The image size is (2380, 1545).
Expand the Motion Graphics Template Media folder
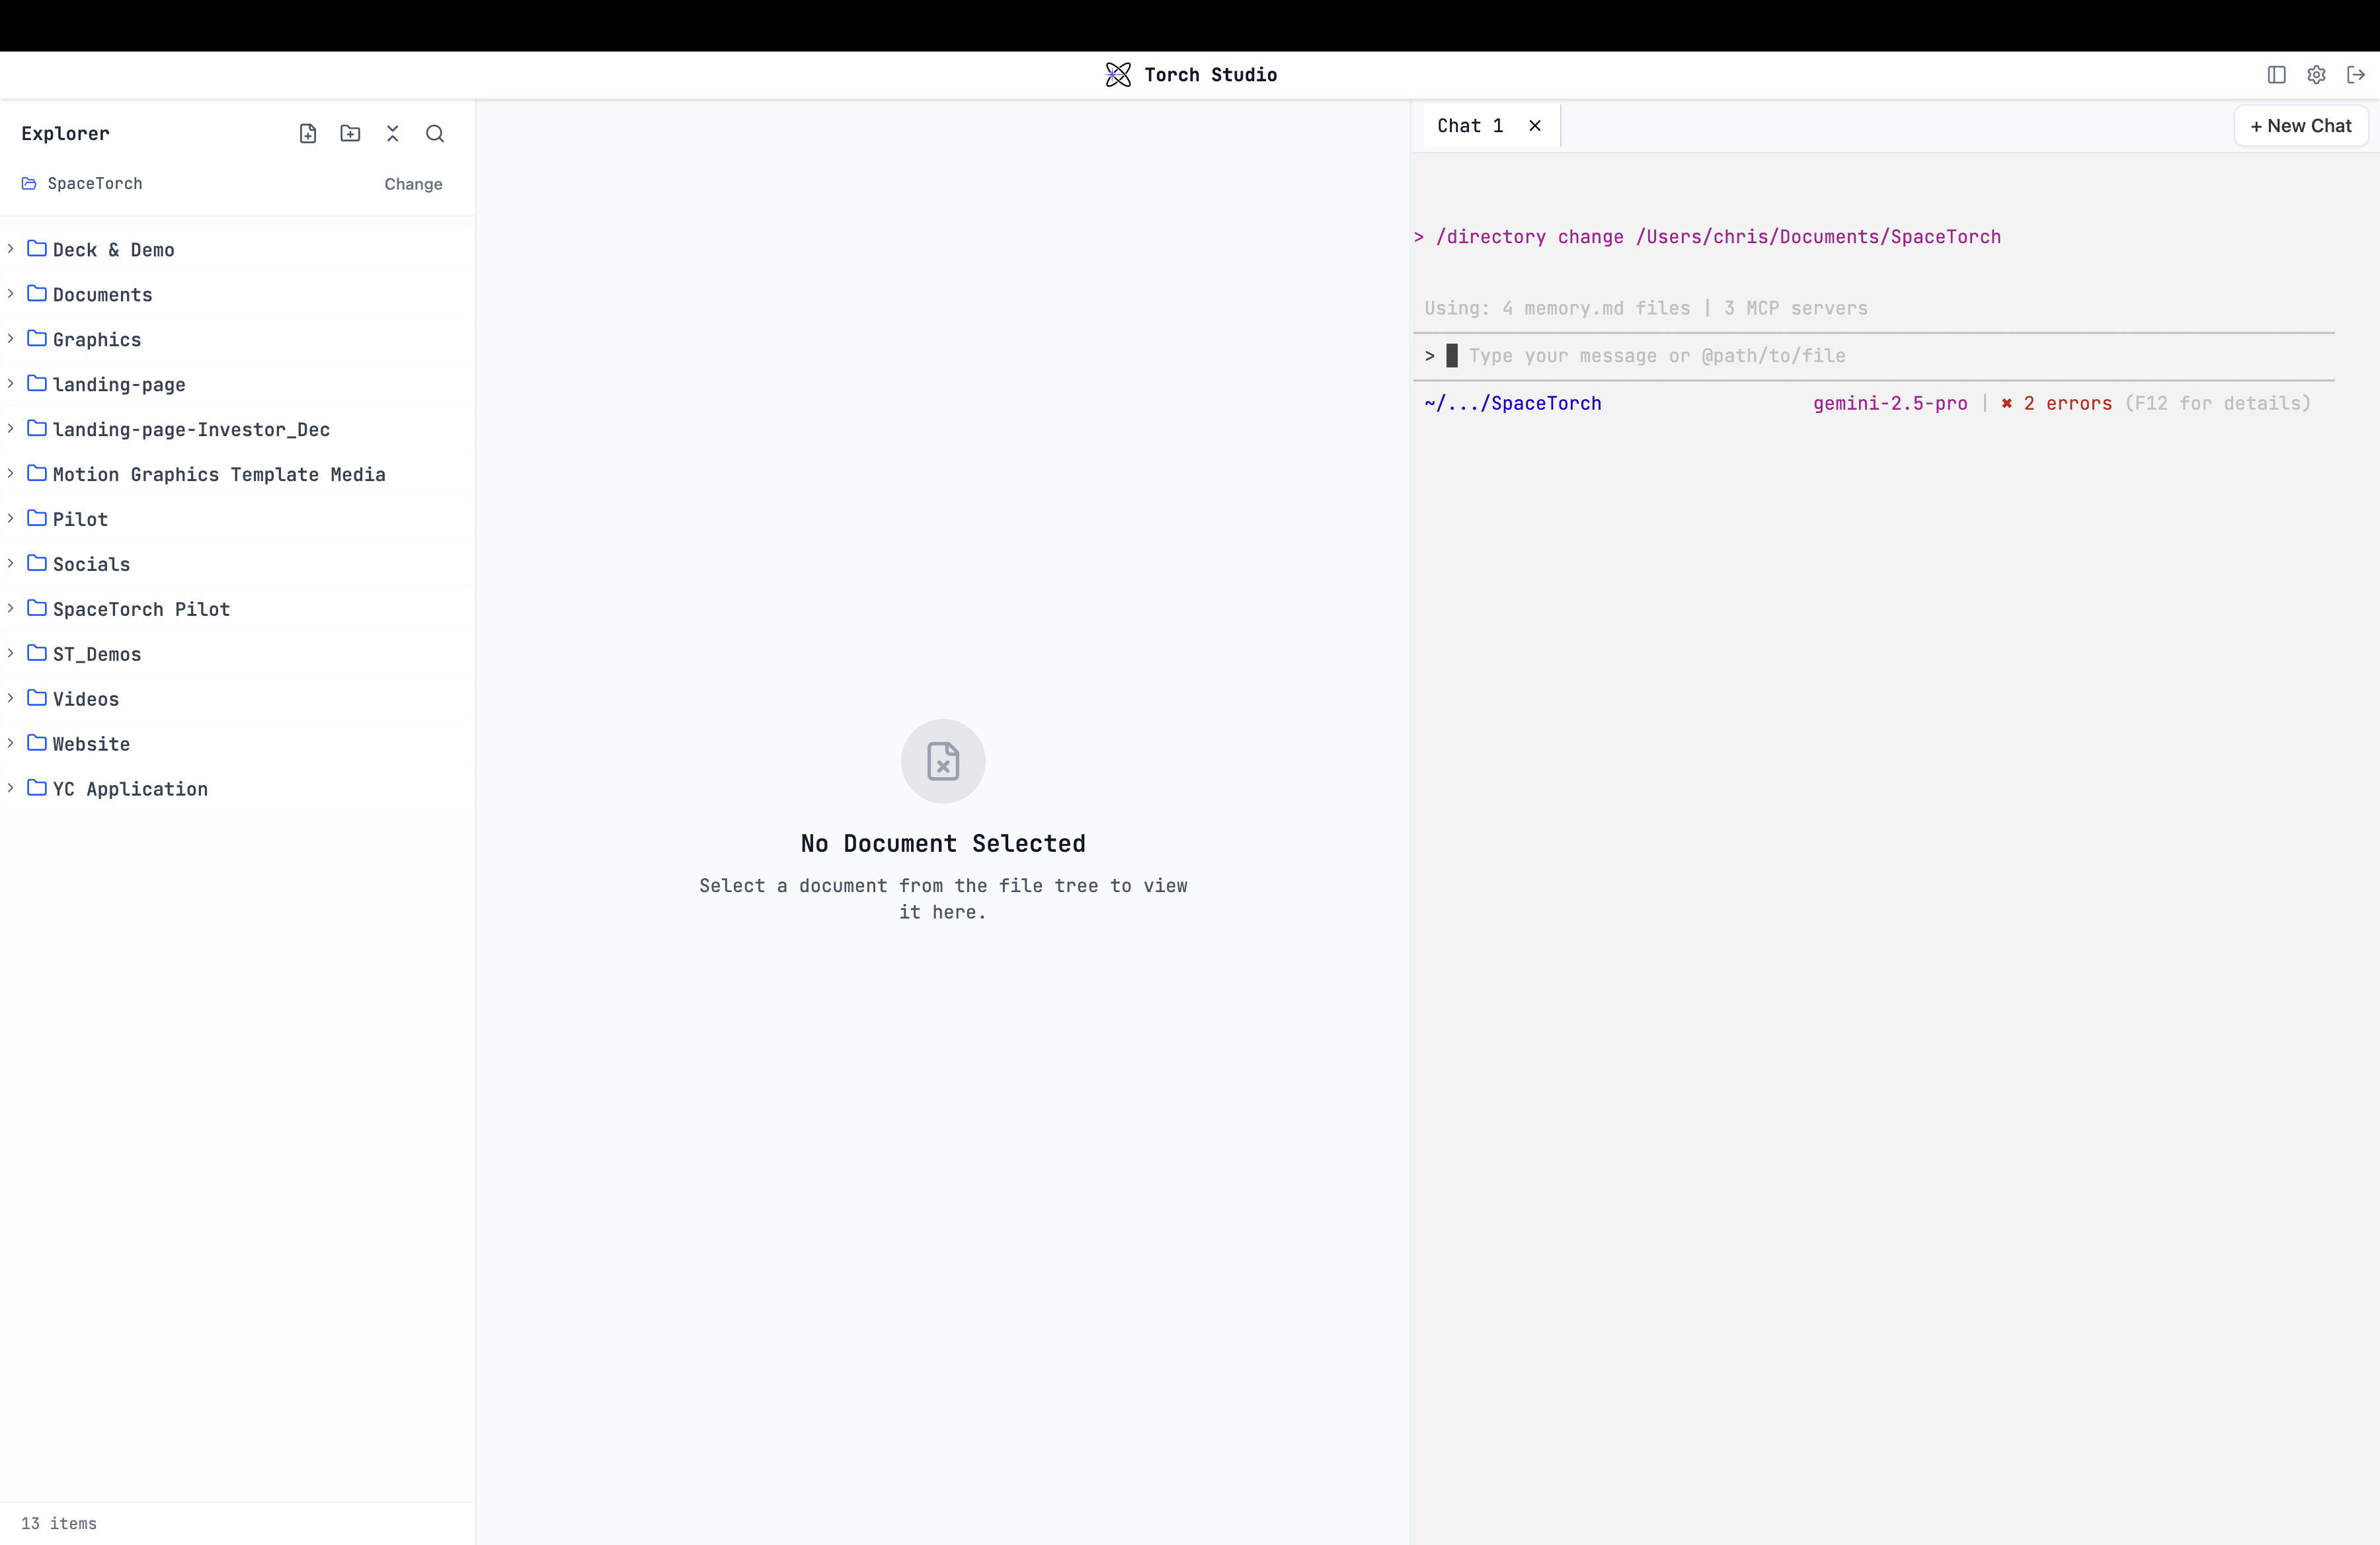click(x=11, y=474)
